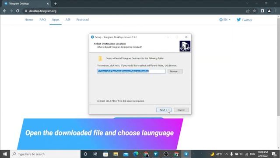Screen dimensions: 280x158
Task: Open a new browser tab
Action: [x=56, y=4]
